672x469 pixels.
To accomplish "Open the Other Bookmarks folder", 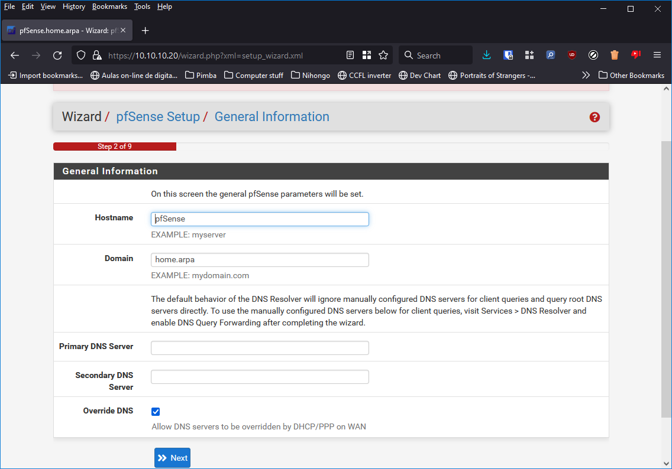I will point(631,75).
